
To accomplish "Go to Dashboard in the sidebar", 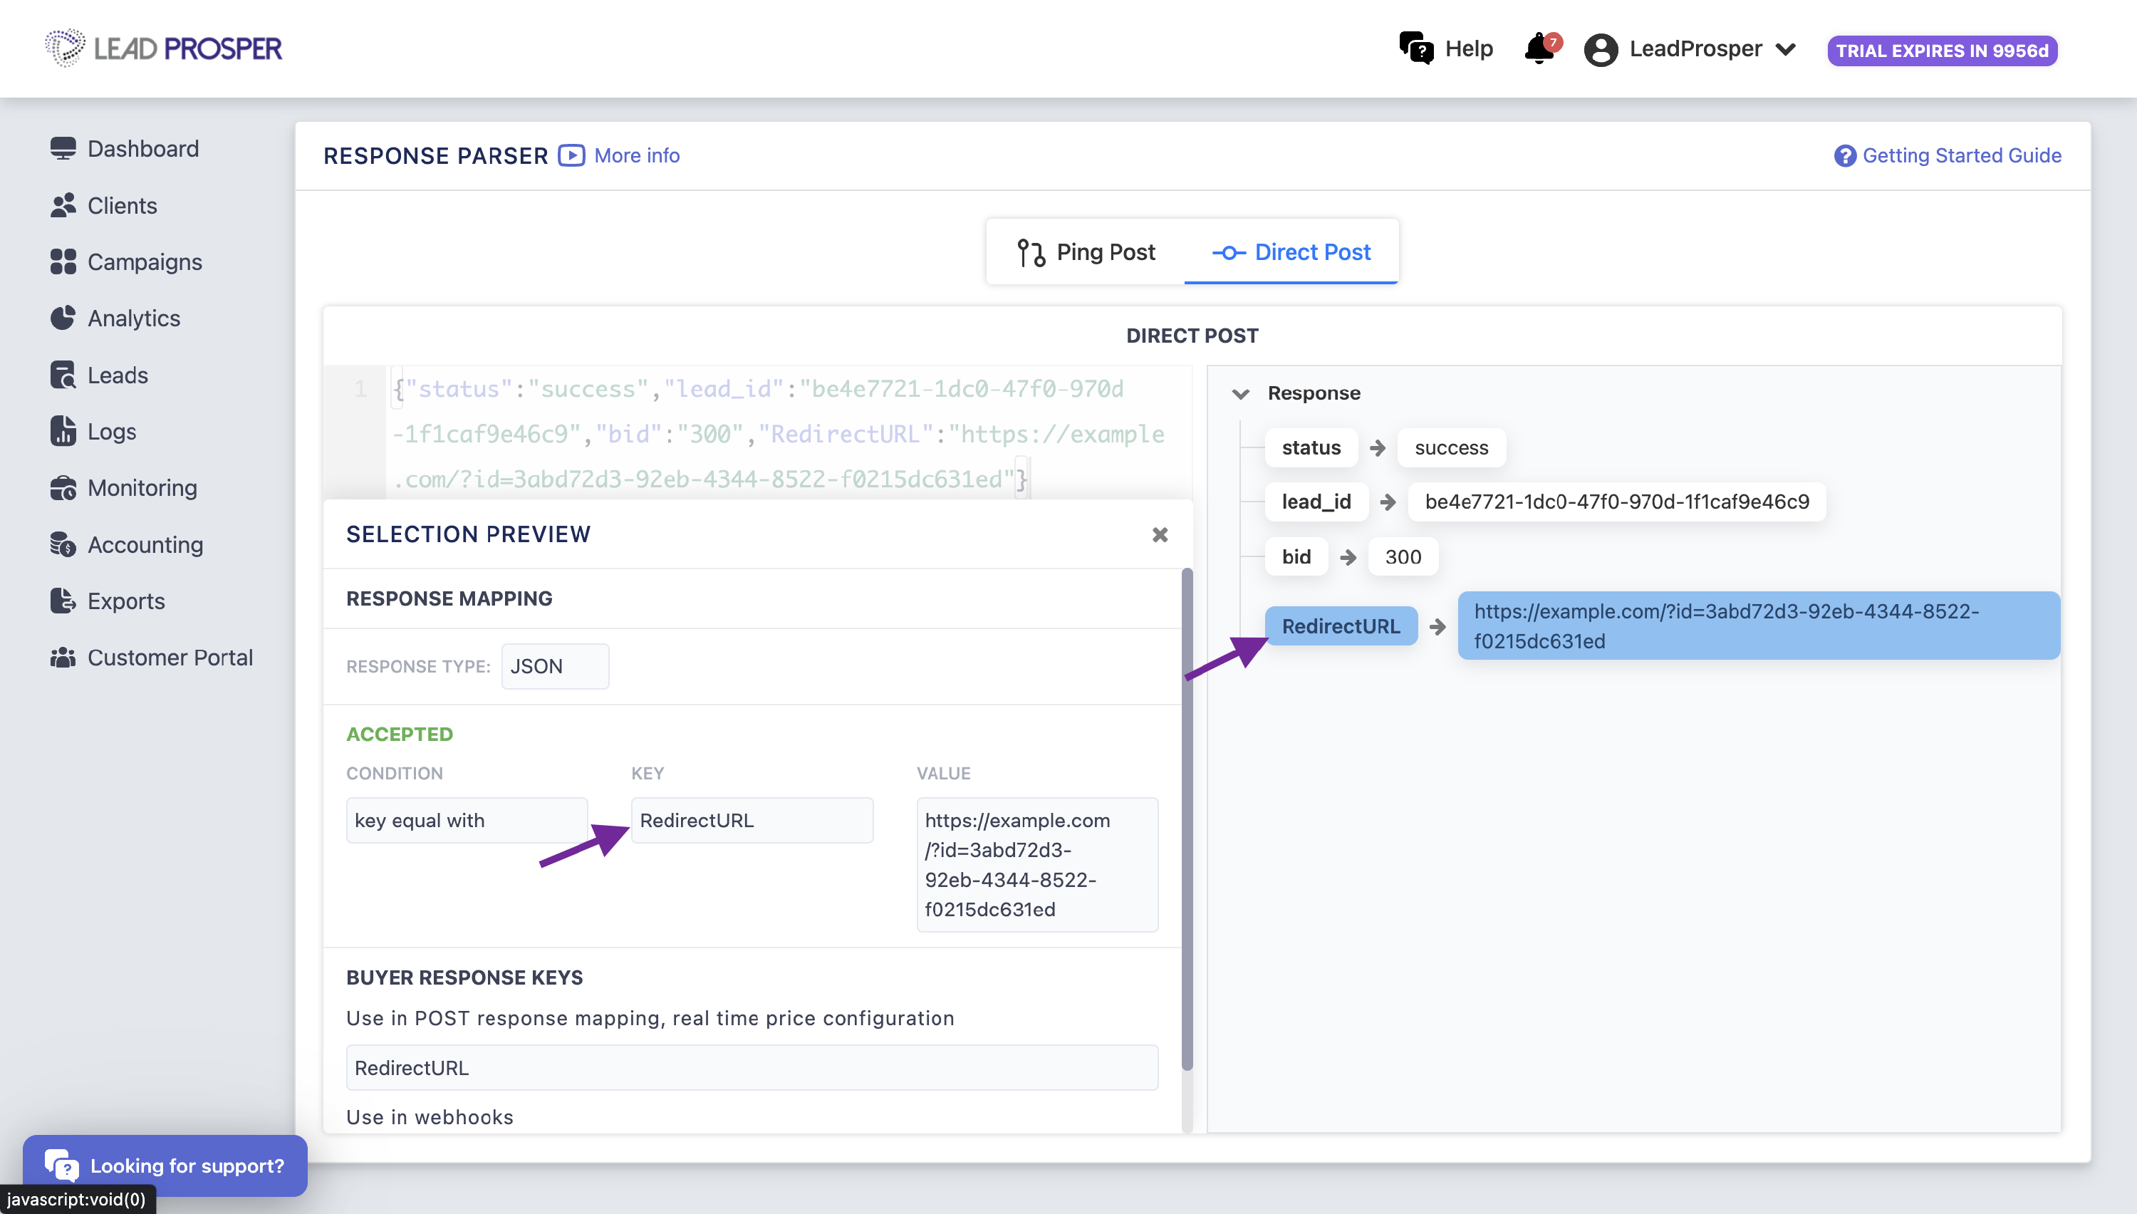I will tap(143, 148).
